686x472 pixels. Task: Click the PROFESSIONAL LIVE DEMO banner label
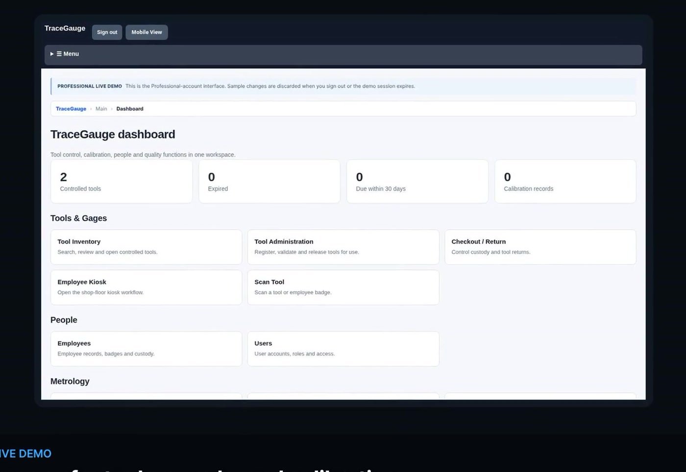[x=90, y=86]
